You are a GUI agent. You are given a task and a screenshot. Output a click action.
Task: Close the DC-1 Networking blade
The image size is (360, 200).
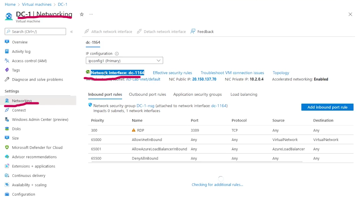[x=350, y=14]
